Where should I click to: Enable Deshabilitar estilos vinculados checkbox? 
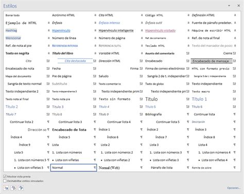(5, 181)
